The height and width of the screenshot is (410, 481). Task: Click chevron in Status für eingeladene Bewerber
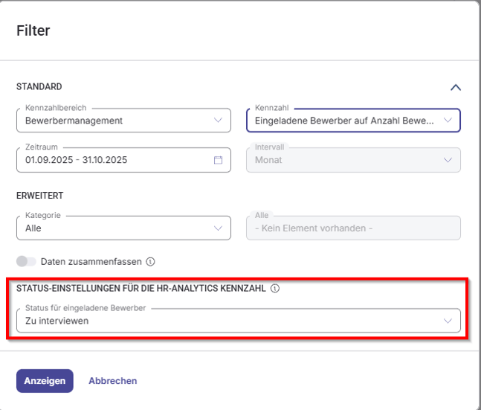pyautogui.click(x=447, y=321)
